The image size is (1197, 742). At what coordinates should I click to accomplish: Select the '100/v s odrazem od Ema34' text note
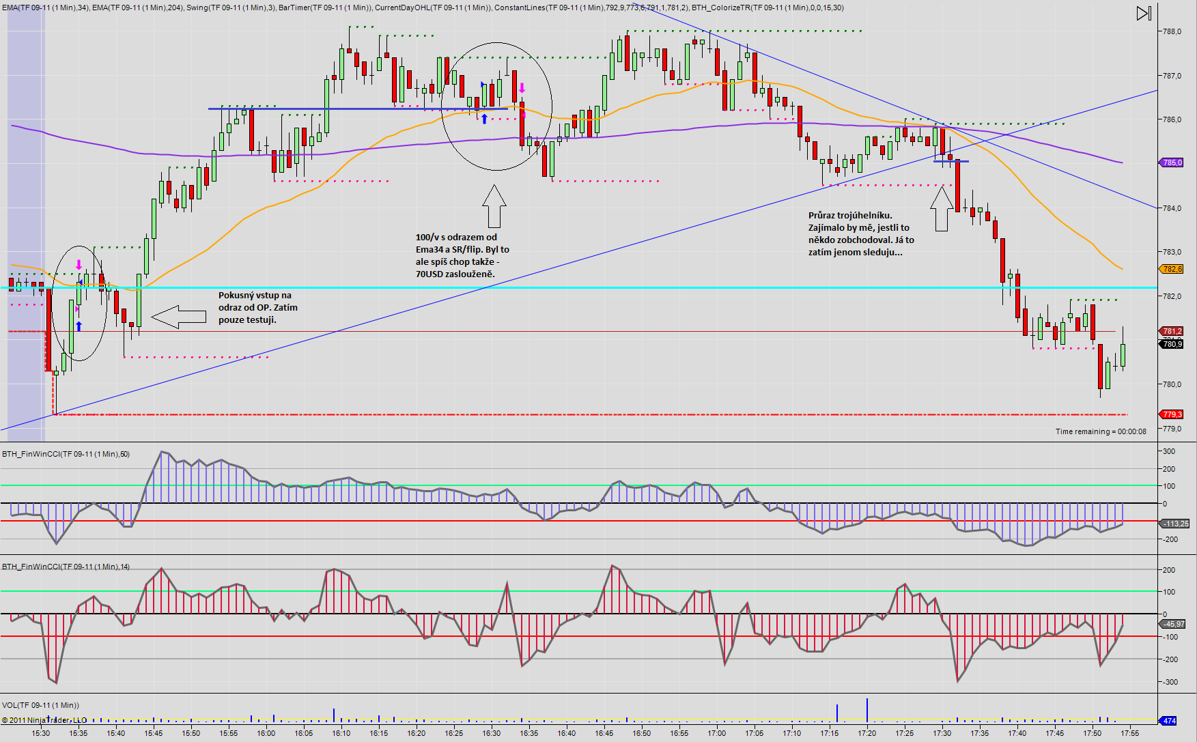tap(462, 256)
